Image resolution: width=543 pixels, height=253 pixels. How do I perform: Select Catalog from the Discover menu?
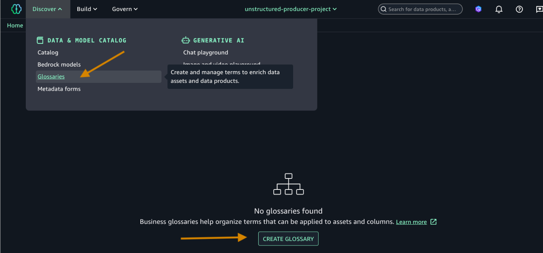click(x=48, y=53)
